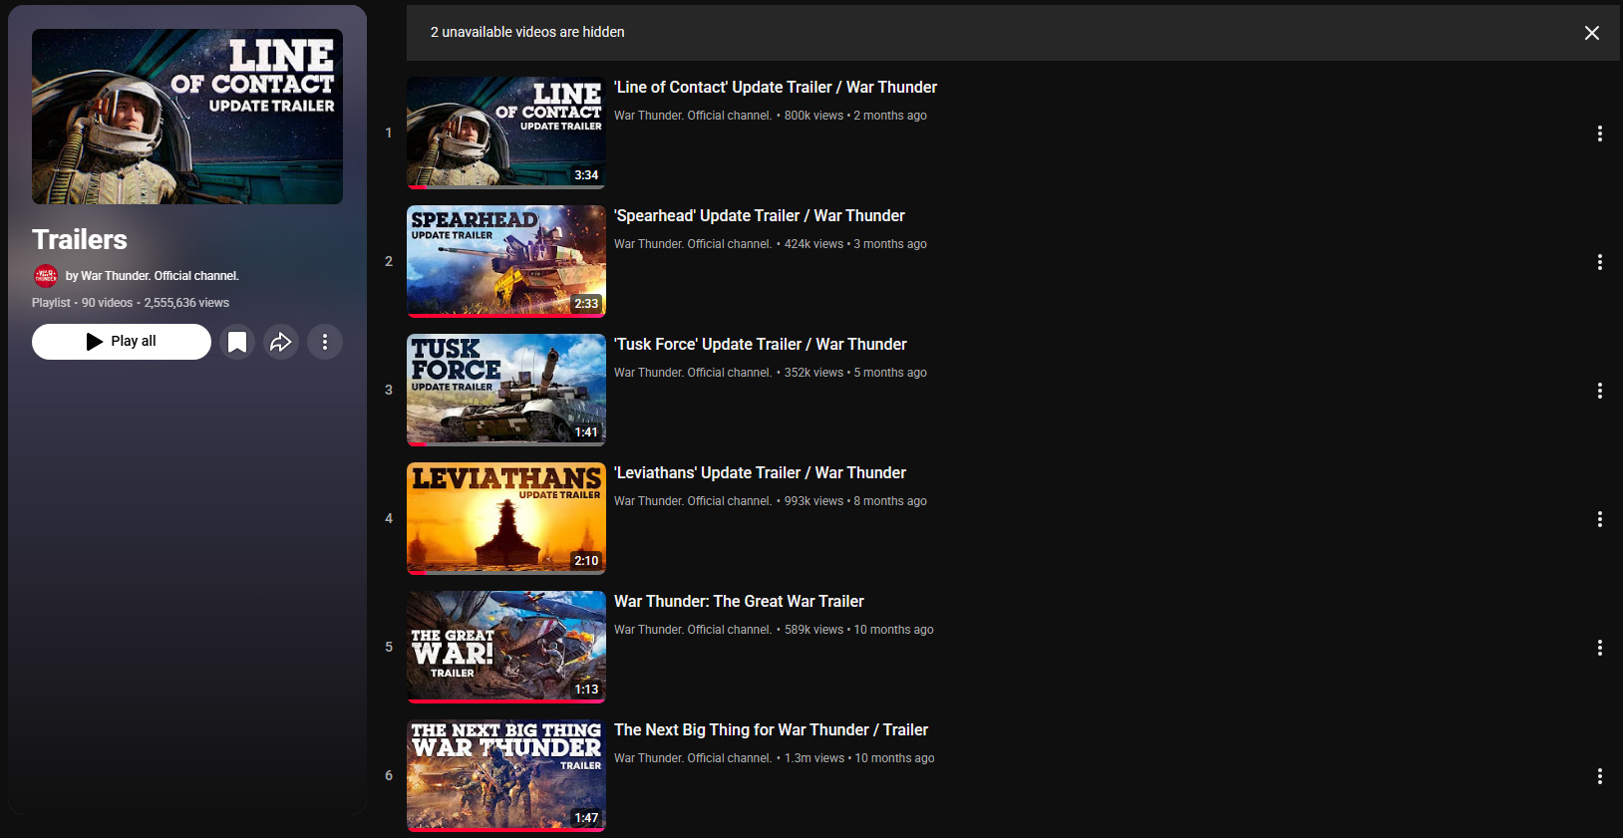The width and height of the screenshot is (1623, 838).
Task: Open action menu for Line of Contact video
Action: 1599,134
